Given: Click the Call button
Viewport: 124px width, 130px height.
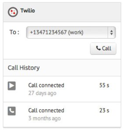Looking at the screenshot, I should (x=103, y=49).
